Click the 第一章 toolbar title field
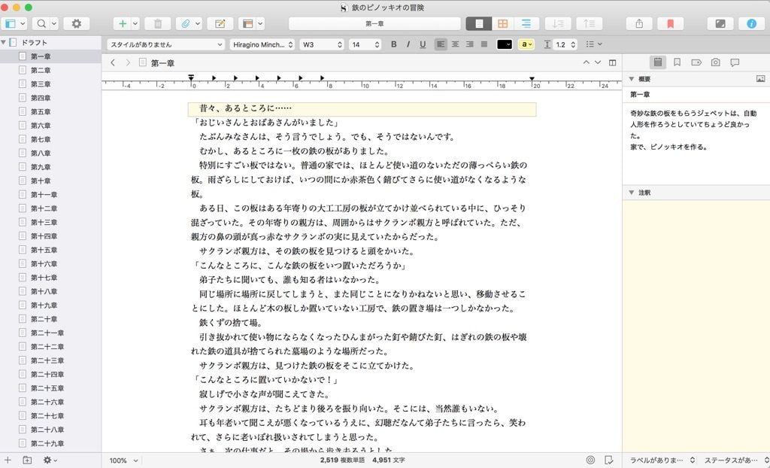The height and width of the screenshot is (468, 770). tap(374, 23)
